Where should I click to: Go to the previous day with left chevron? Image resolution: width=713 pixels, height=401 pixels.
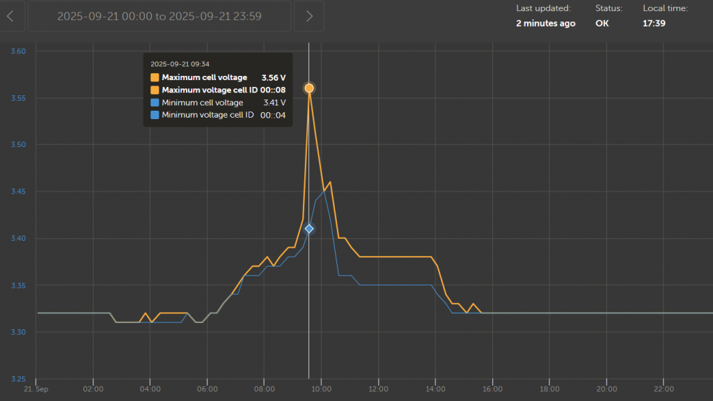click(11, 16)
